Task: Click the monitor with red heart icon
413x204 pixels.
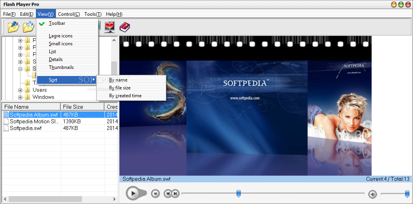Action: [x=109, y=27]
